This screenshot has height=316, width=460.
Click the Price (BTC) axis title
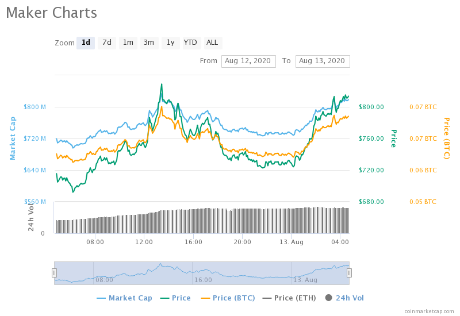pyautogui.click(x=447, y=138)
